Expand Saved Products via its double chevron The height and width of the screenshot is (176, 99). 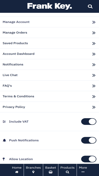pyautogui.click(x=94, y=43)
